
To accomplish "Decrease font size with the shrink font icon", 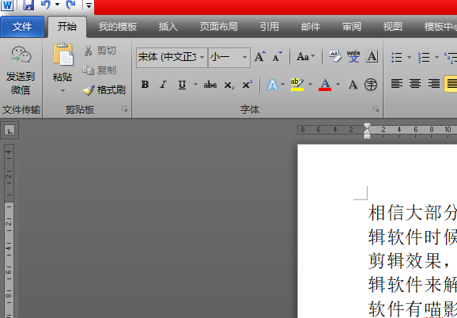I will (x=278, y=56).
